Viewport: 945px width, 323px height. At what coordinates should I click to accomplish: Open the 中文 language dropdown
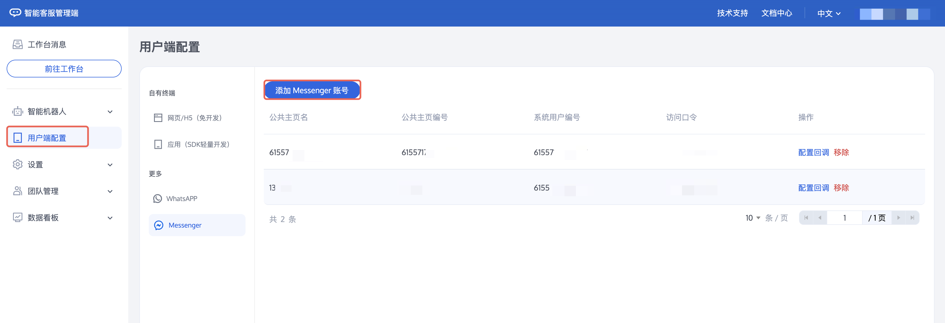(828, 14)
